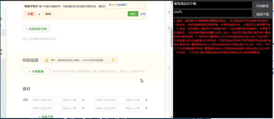Click the smiley icon in video notice
The width and height of the screenshot is (274, 119).
coord(47,60)
